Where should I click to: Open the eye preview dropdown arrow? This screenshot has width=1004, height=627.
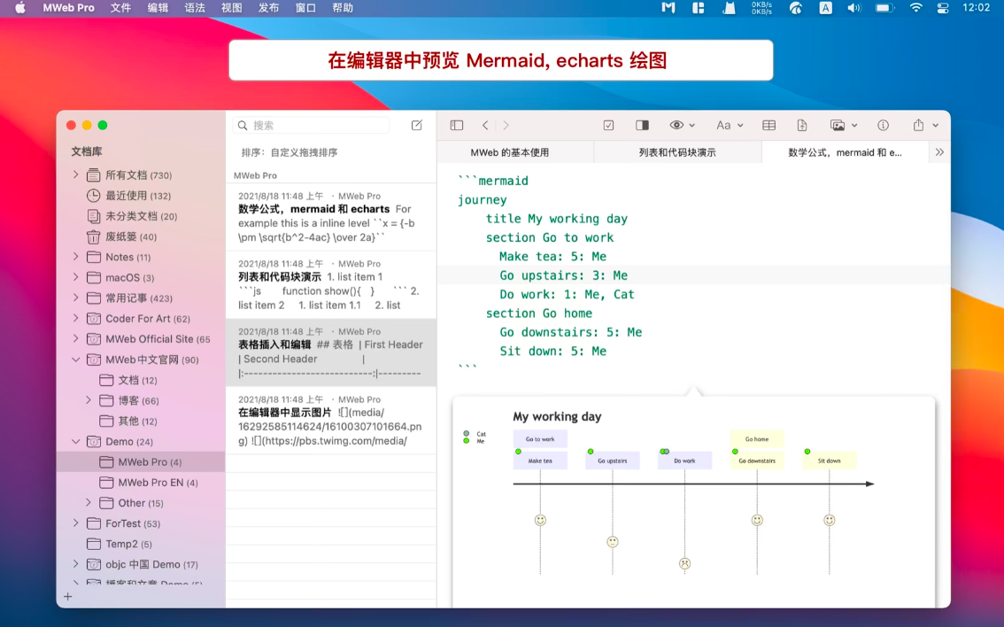click(x=692, y=126)
